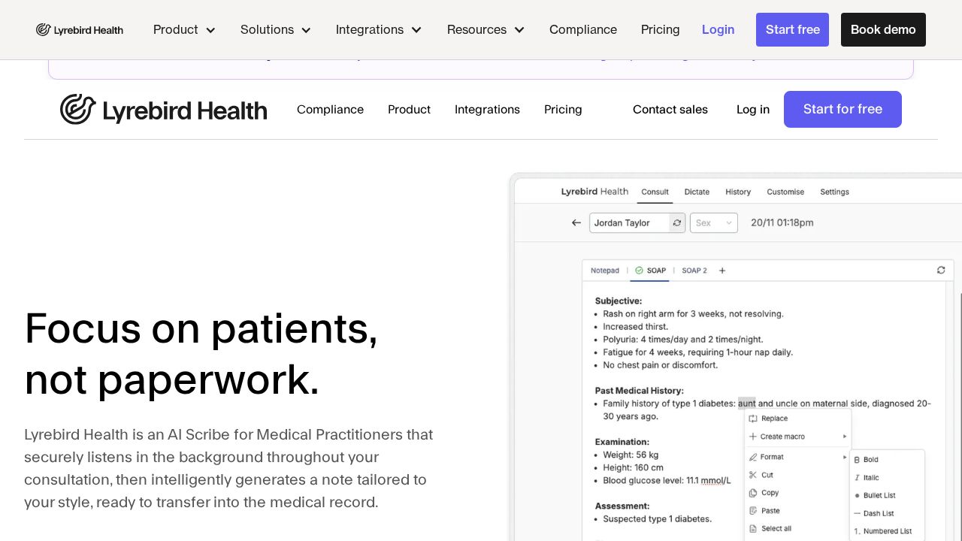Select the SOAP 2 note tab
The image size is (962, 541).
pos(694,270)
